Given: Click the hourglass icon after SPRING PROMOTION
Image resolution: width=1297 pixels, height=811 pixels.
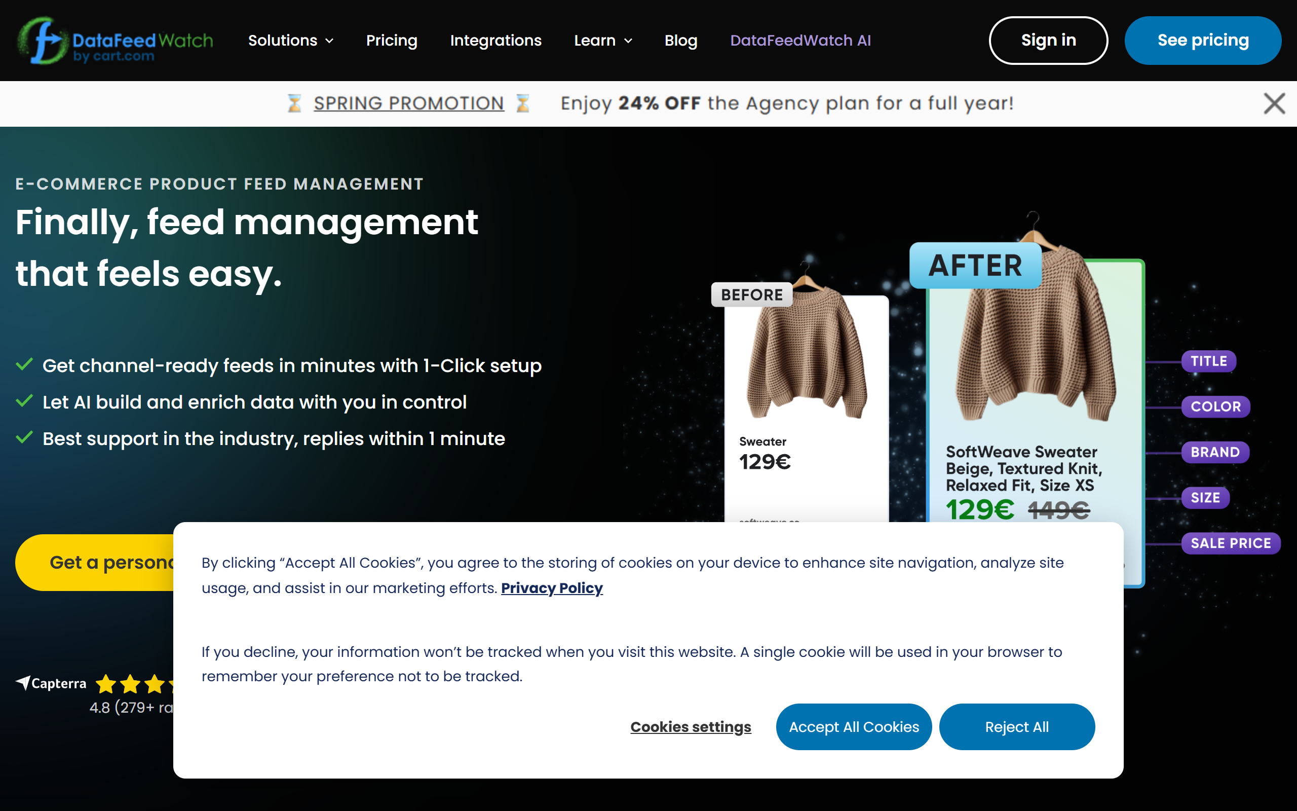Looking at the screenshot, I should [x=522, y=103].
